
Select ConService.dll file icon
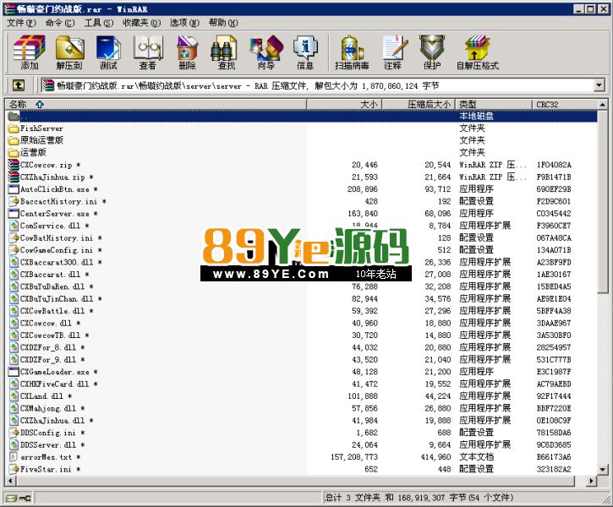[14, 226]
